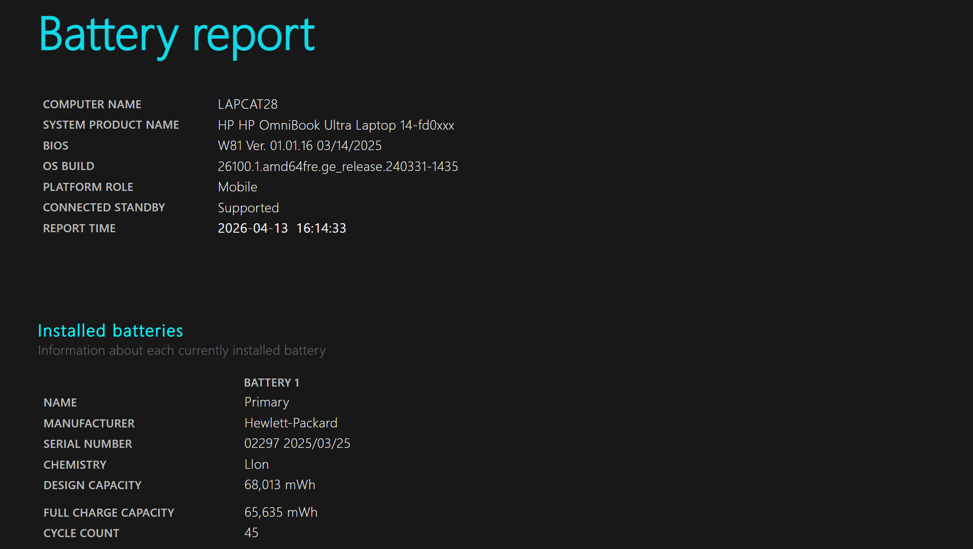Viewport: 973px width, 549px height.
Task: Select the full charge capacity 65,635 mWh
Action: [x=281, y=512]
